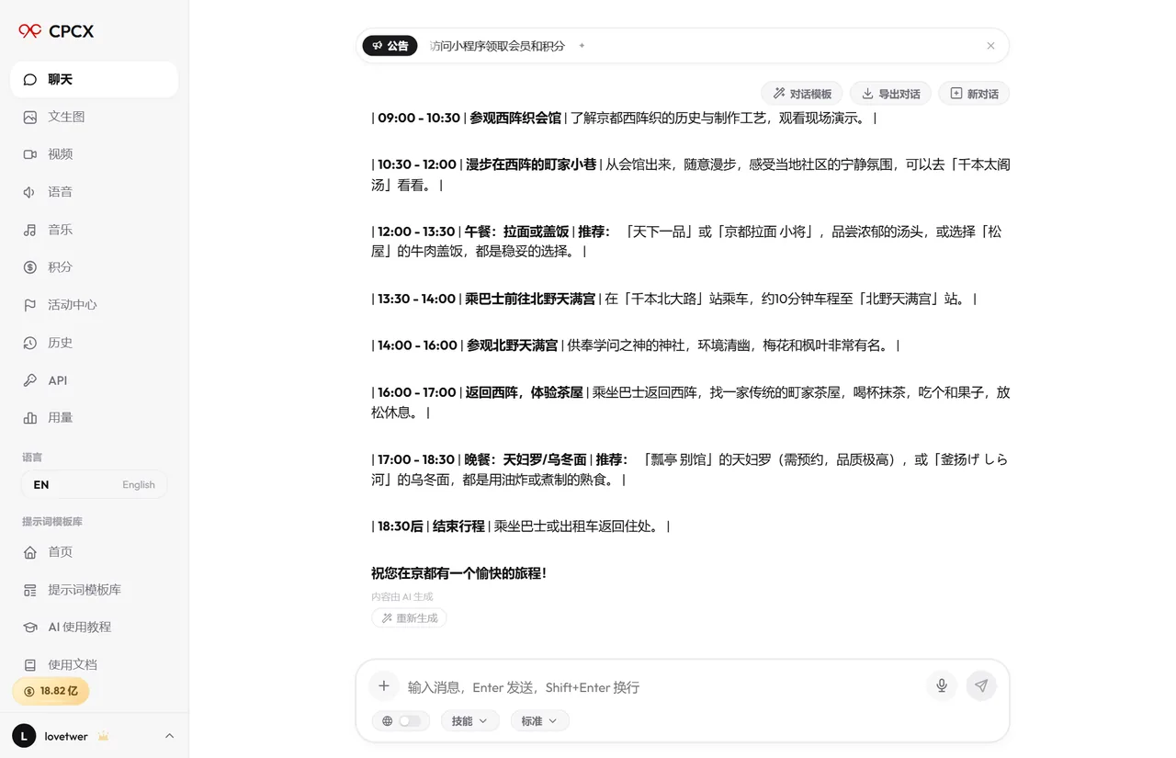Open the 技能 skills dropdown
The image size is (1176, 758).
pos(470,721)
